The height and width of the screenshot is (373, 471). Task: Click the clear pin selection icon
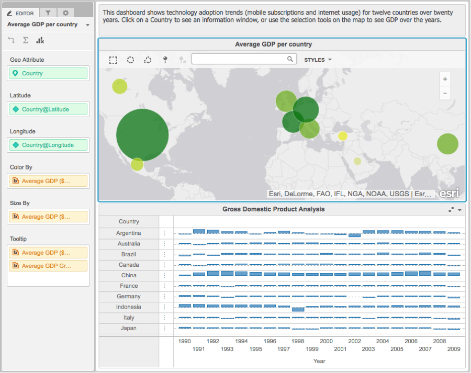pyautogui.click(x=182, y=60)
